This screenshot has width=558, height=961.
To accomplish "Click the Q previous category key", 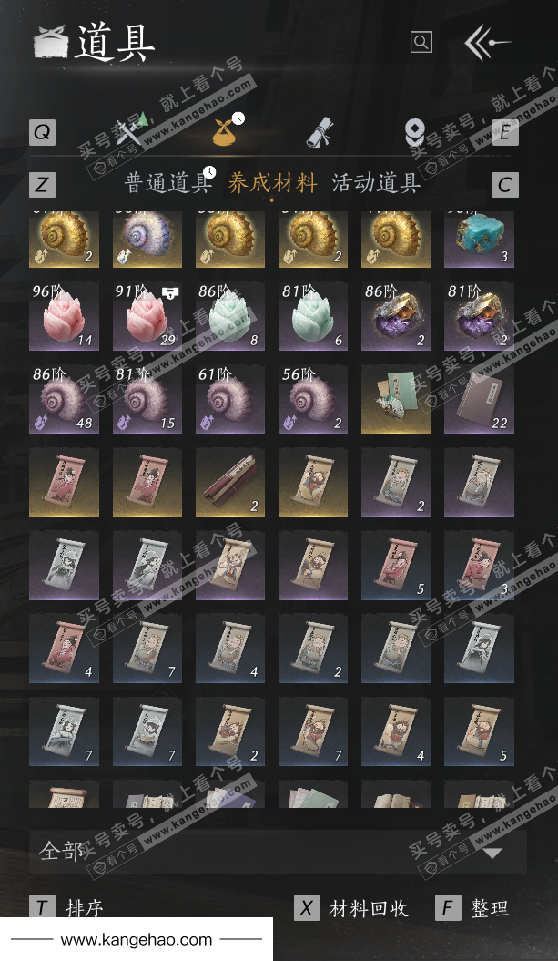I will pos(42,132).
